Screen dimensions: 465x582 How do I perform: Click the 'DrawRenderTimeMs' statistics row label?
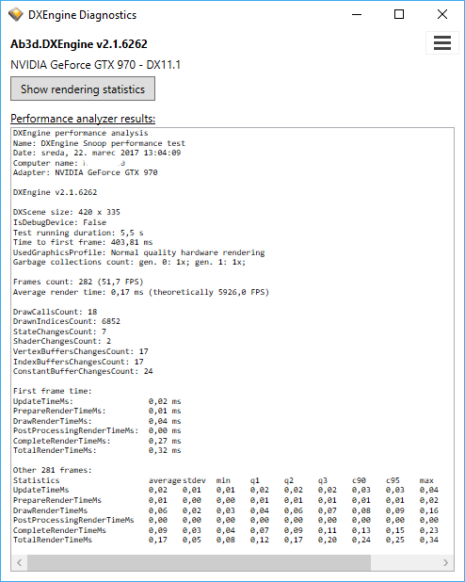50,510
